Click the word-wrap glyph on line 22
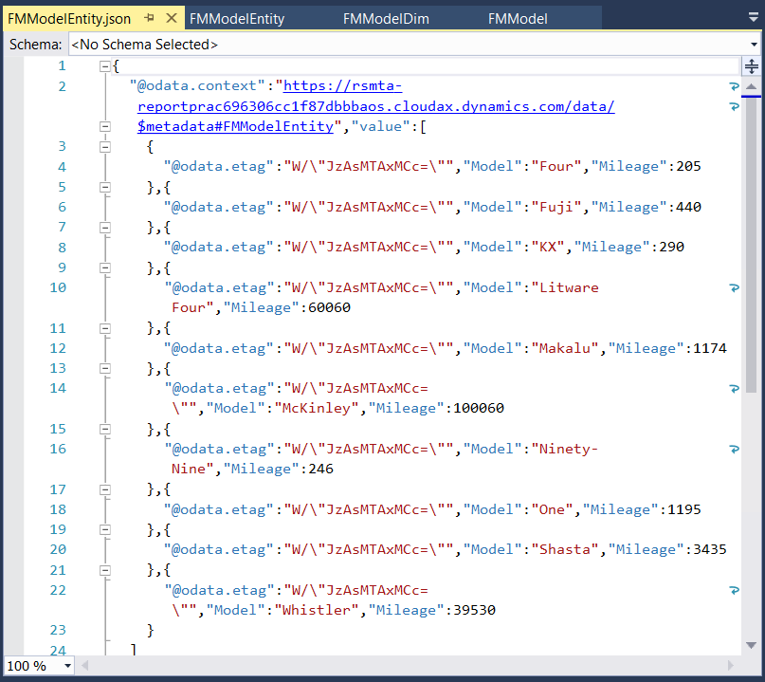The width and height of the screenshot is (765, 682). (734, 590)
